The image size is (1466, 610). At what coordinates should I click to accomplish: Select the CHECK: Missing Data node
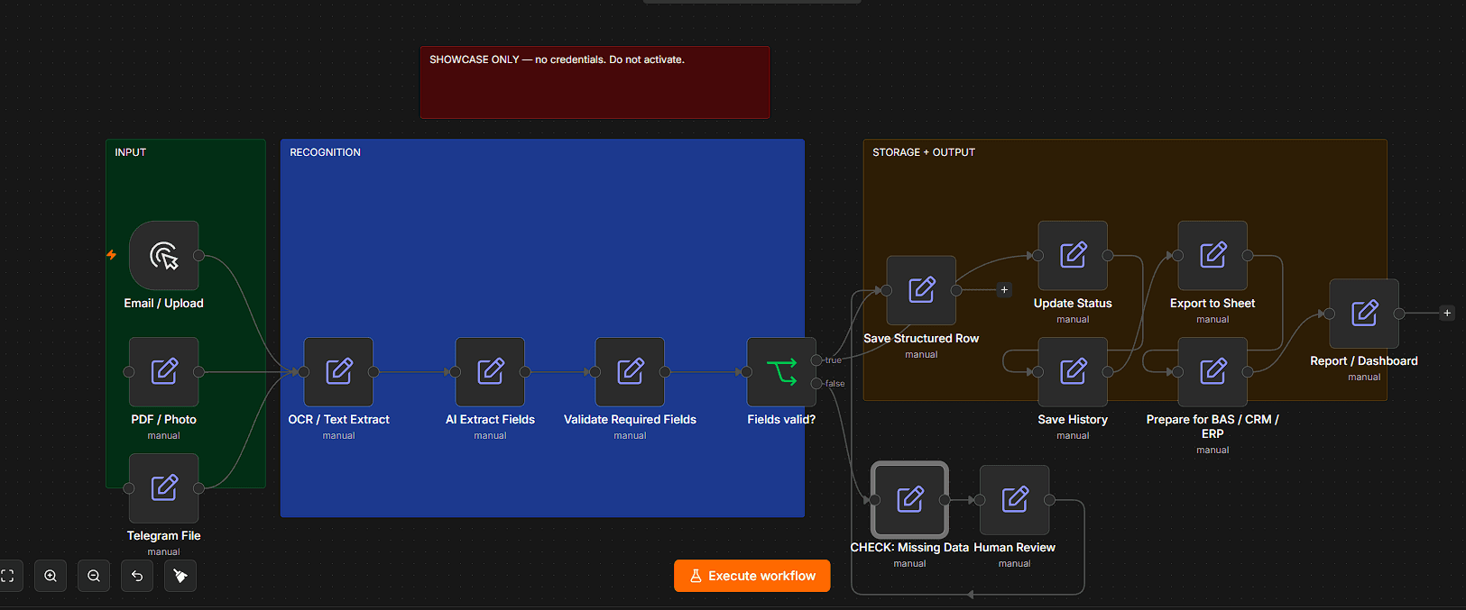909,500
